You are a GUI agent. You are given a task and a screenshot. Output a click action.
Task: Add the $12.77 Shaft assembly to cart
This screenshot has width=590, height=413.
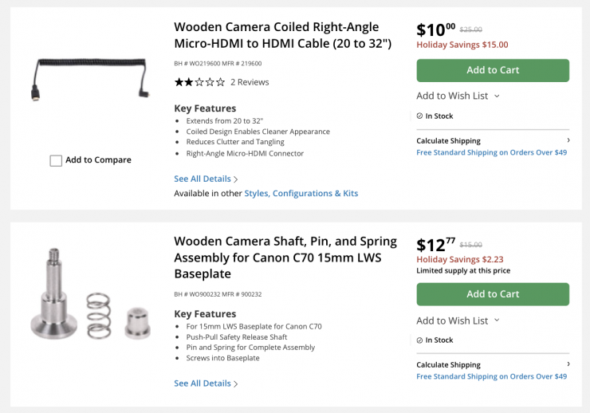[x=493, y=294]
